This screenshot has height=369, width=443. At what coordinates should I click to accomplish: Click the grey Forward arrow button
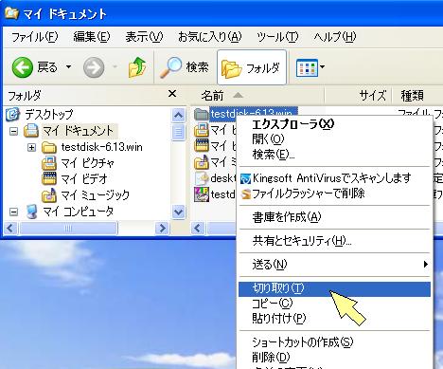coord(94,67)
